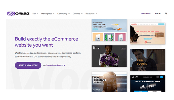Open the All Blacks Parley Range thumbnail

coord(148,84)
